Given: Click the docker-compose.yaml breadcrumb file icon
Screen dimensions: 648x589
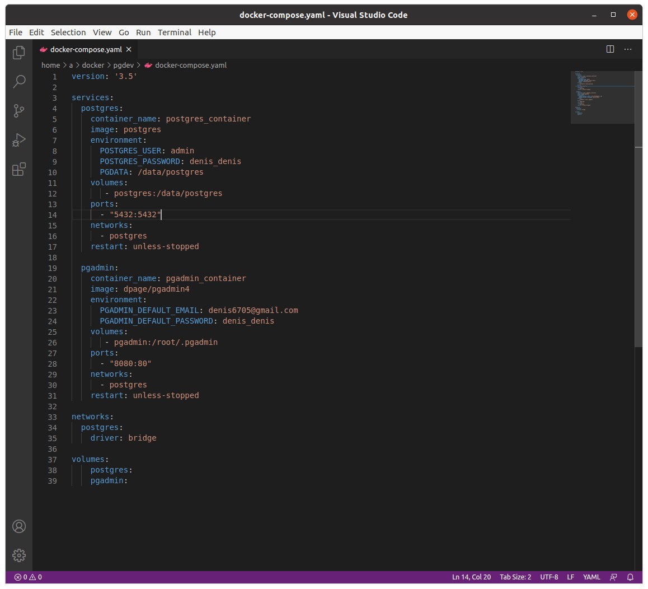Looking at the screenshot, I should coord(148,66).
